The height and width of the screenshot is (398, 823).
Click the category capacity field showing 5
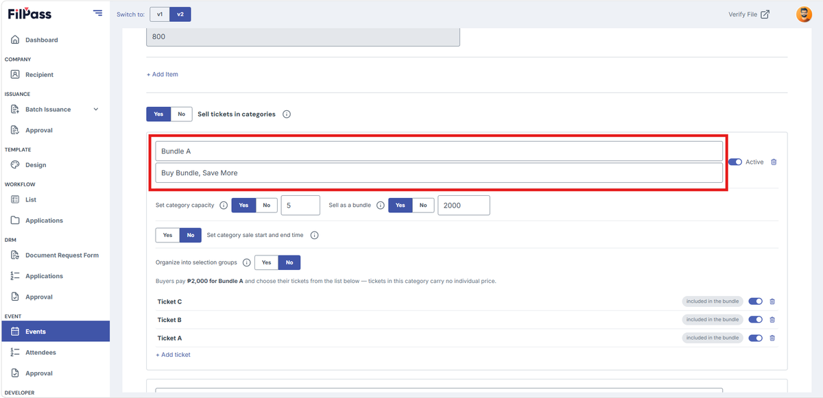[300, 205]
